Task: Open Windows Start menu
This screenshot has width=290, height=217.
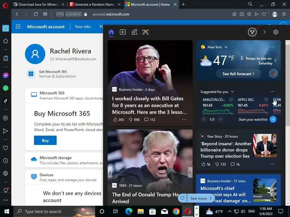Action: pos(7,211)
